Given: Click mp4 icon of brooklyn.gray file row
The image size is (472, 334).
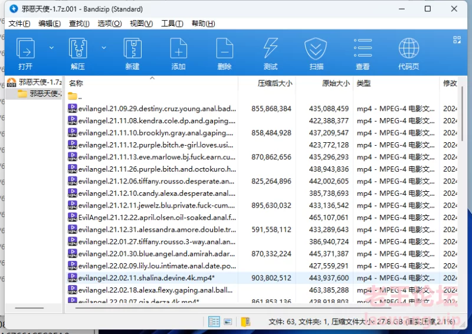Looking at the screenshot, I should (73, 133).
